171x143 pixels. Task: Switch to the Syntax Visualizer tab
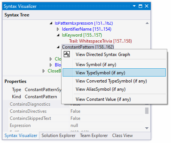[x=21, y=136]
